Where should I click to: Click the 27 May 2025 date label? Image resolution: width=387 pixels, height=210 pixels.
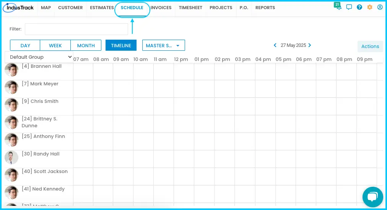[293, 45]
